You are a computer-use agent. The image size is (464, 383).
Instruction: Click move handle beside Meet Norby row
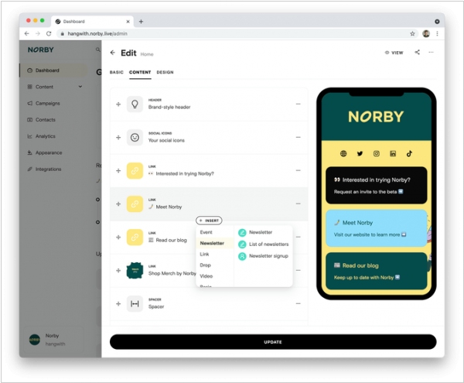pyautogui.click(x=118, y=204)
